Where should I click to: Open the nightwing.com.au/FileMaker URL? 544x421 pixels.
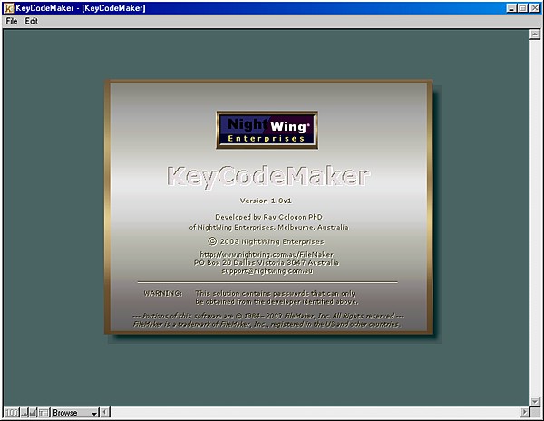click(x=267, y=254)
